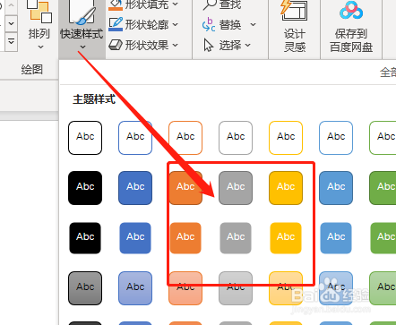Choose the green fill style in second row
396x325 pixels.
tap(383, 188)
